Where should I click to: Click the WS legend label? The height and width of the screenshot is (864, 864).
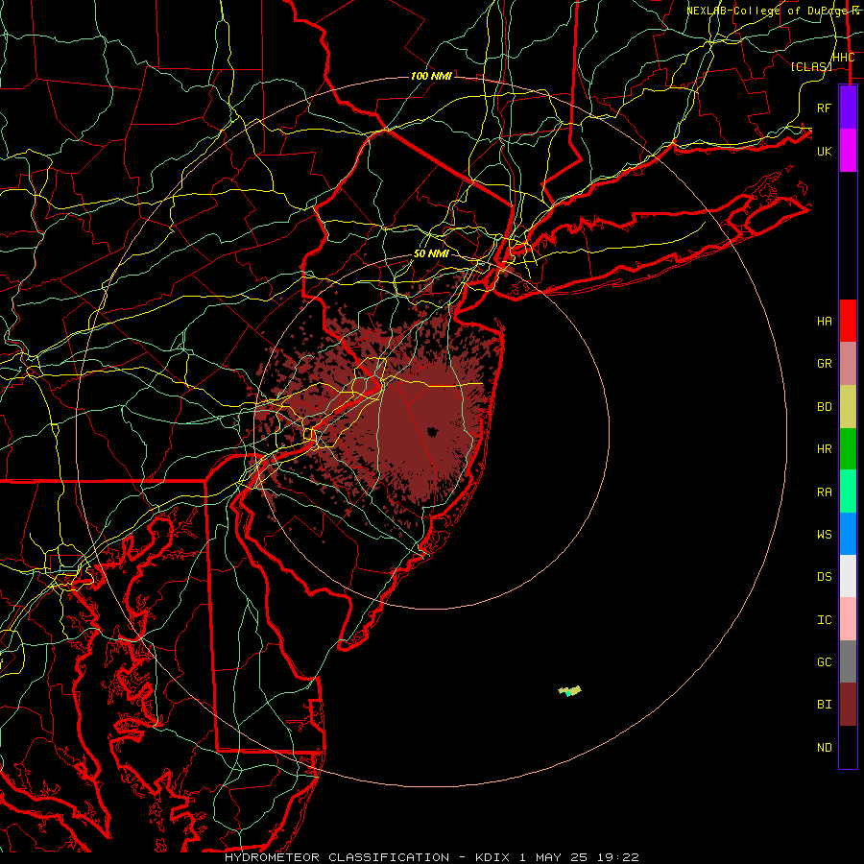coord(824,535)
